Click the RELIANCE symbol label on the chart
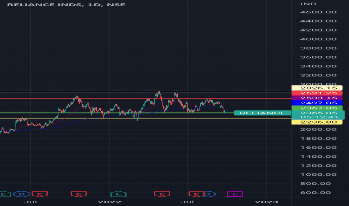The height and width of the screenshot is (206, 349). coord(262,113)
